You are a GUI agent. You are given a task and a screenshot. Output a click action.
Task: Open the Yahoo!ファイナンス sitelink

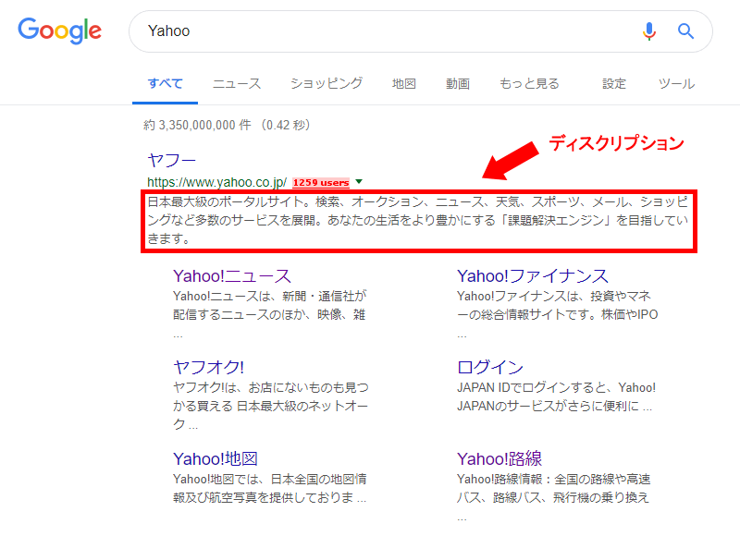point(532,276)
